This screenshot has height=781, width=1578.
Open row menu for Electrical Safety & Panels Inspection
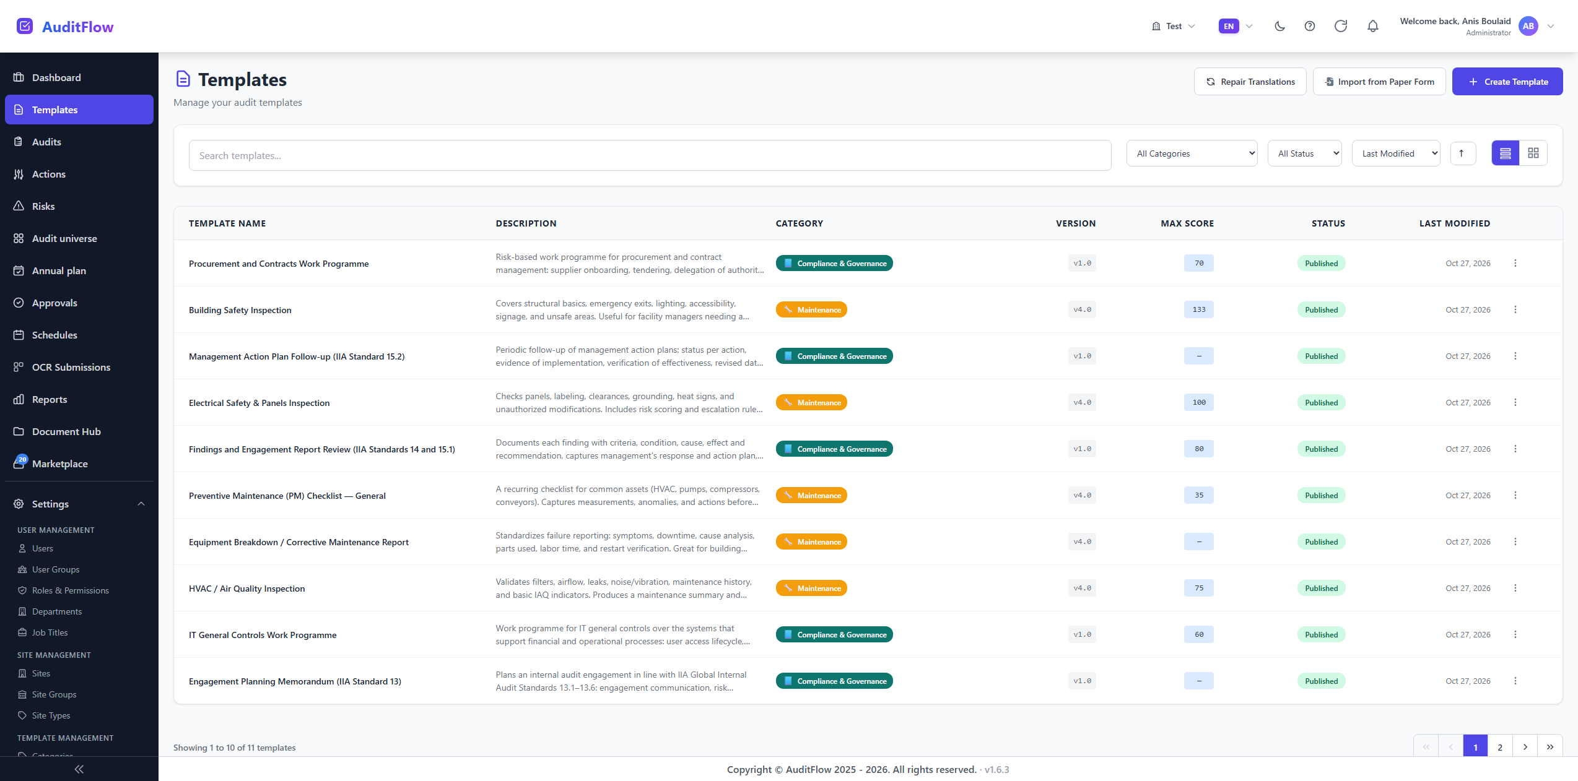point(1515,402)
